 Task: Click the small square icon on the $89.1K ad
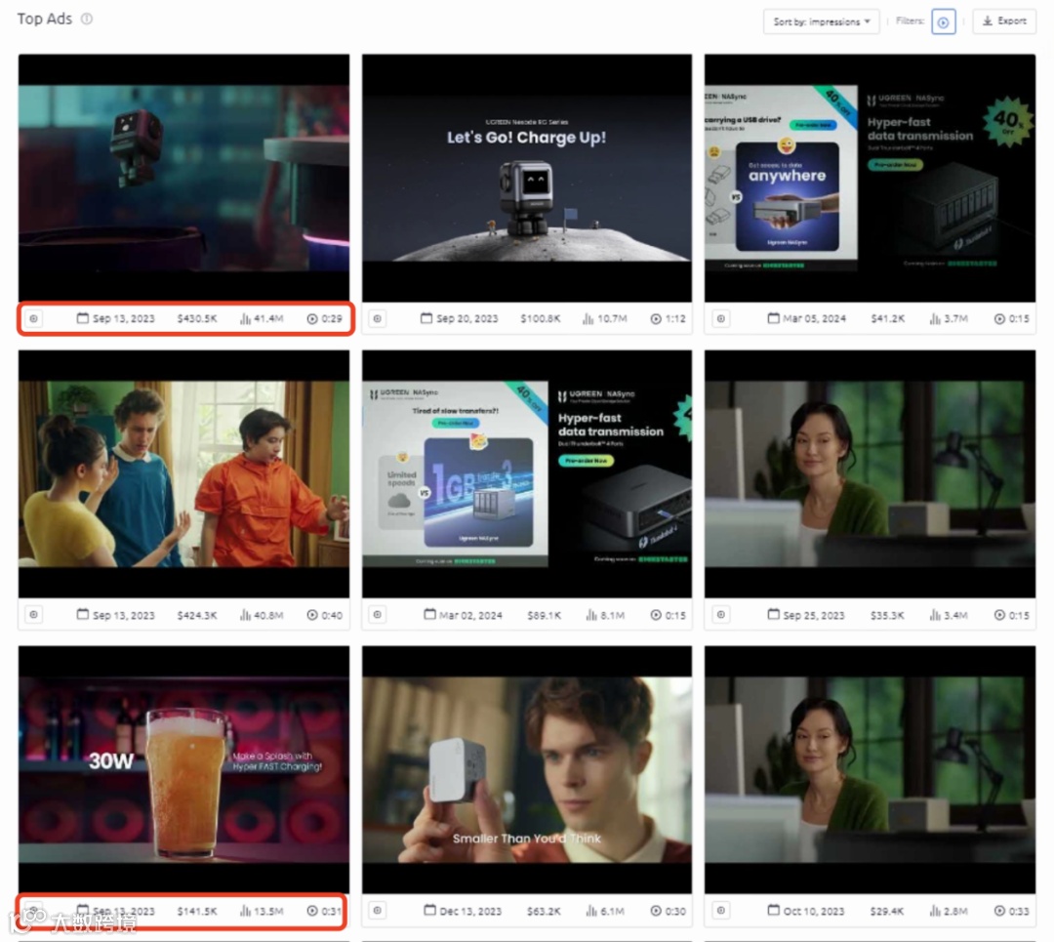378,615
